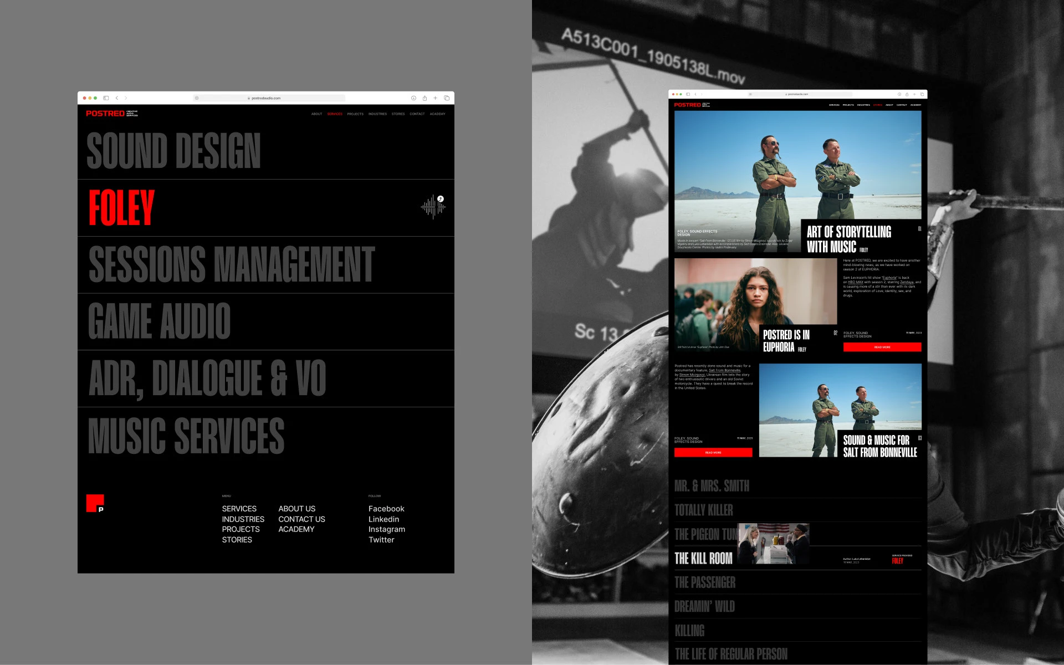Open STORIES in right window's top navigation
Image resolution: width=1064 pixels, height=665 pixels.
pos(877,105)
